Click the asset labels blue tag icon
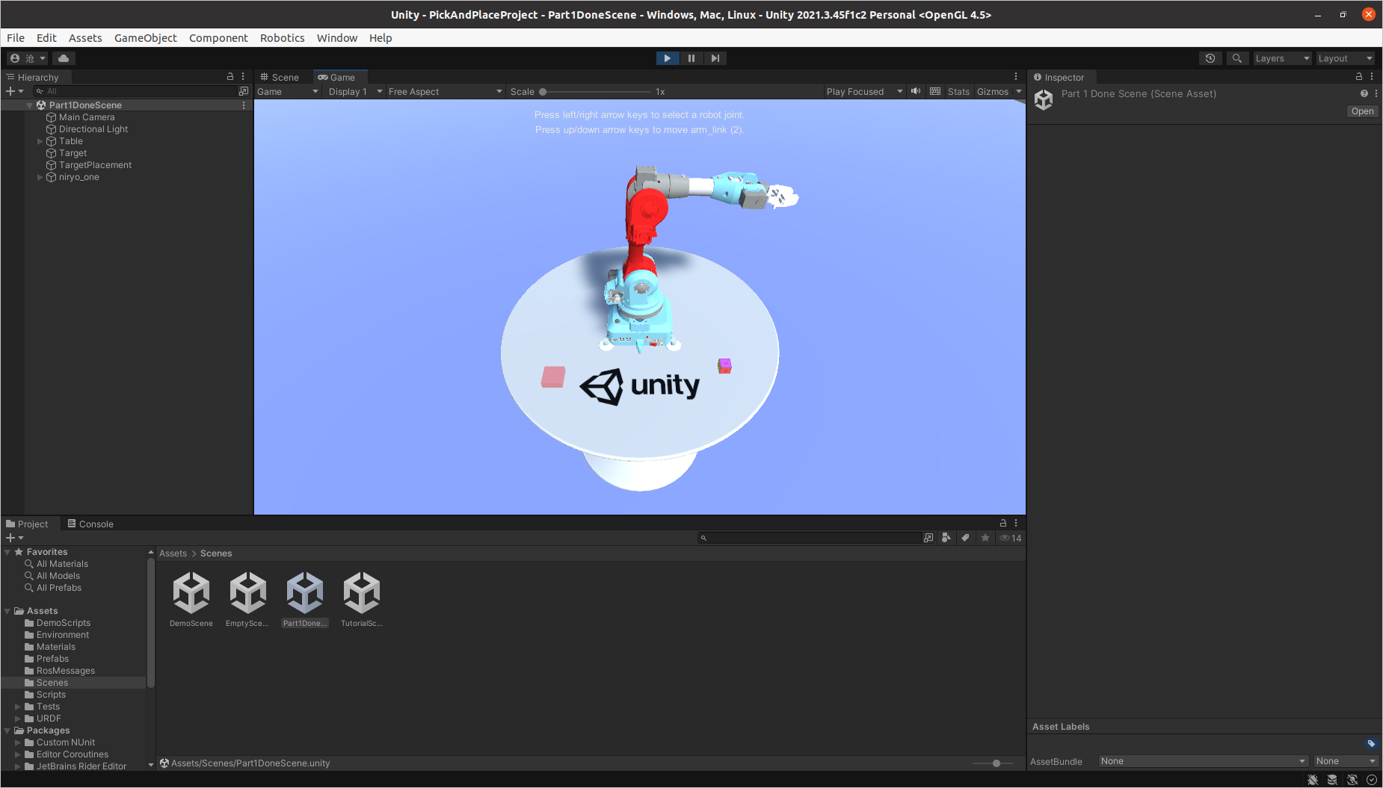This screenshot has height=788, width=1383. pyautogui.click(x=1371, y=743)
